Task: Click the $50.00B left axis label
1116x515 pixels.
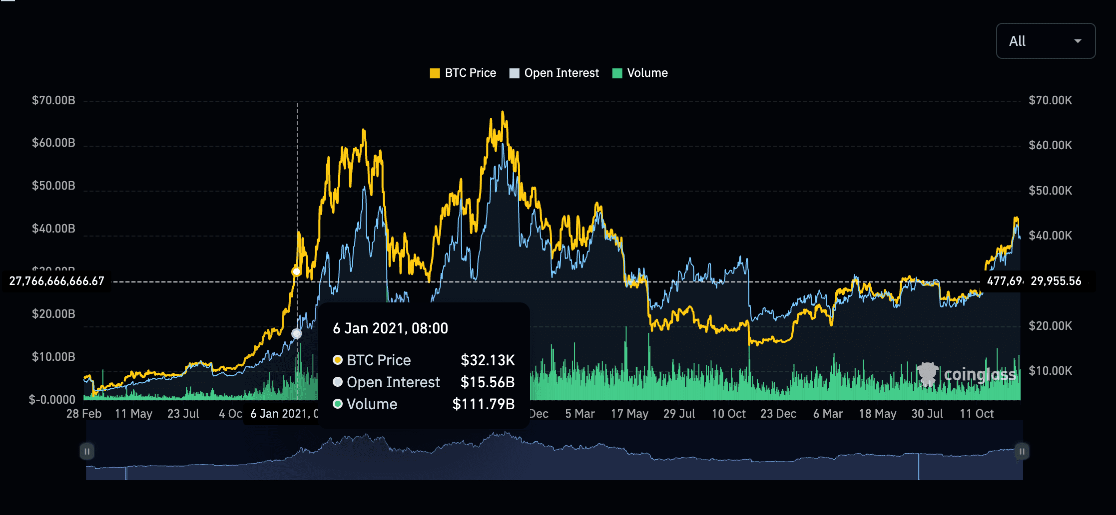Action: tap(53, 186)
